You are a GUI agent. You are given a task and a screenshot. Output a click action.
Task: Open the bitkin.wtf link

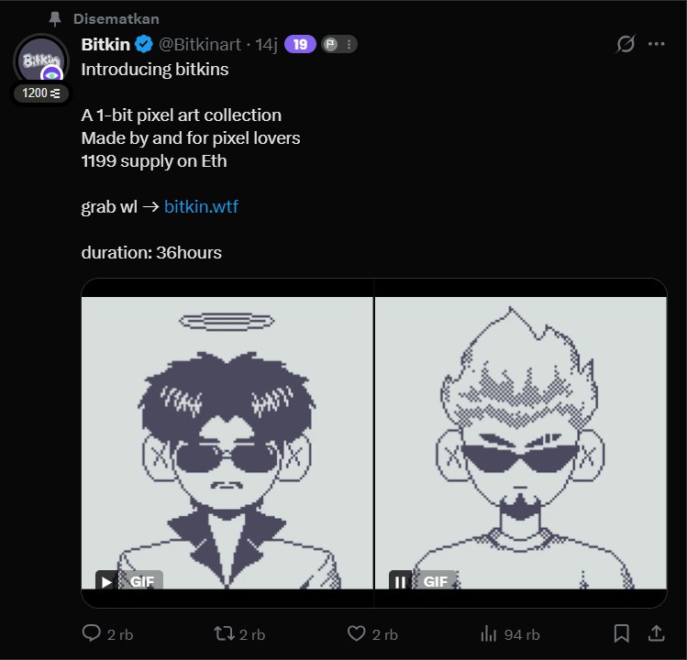click(x=201, y=207)
